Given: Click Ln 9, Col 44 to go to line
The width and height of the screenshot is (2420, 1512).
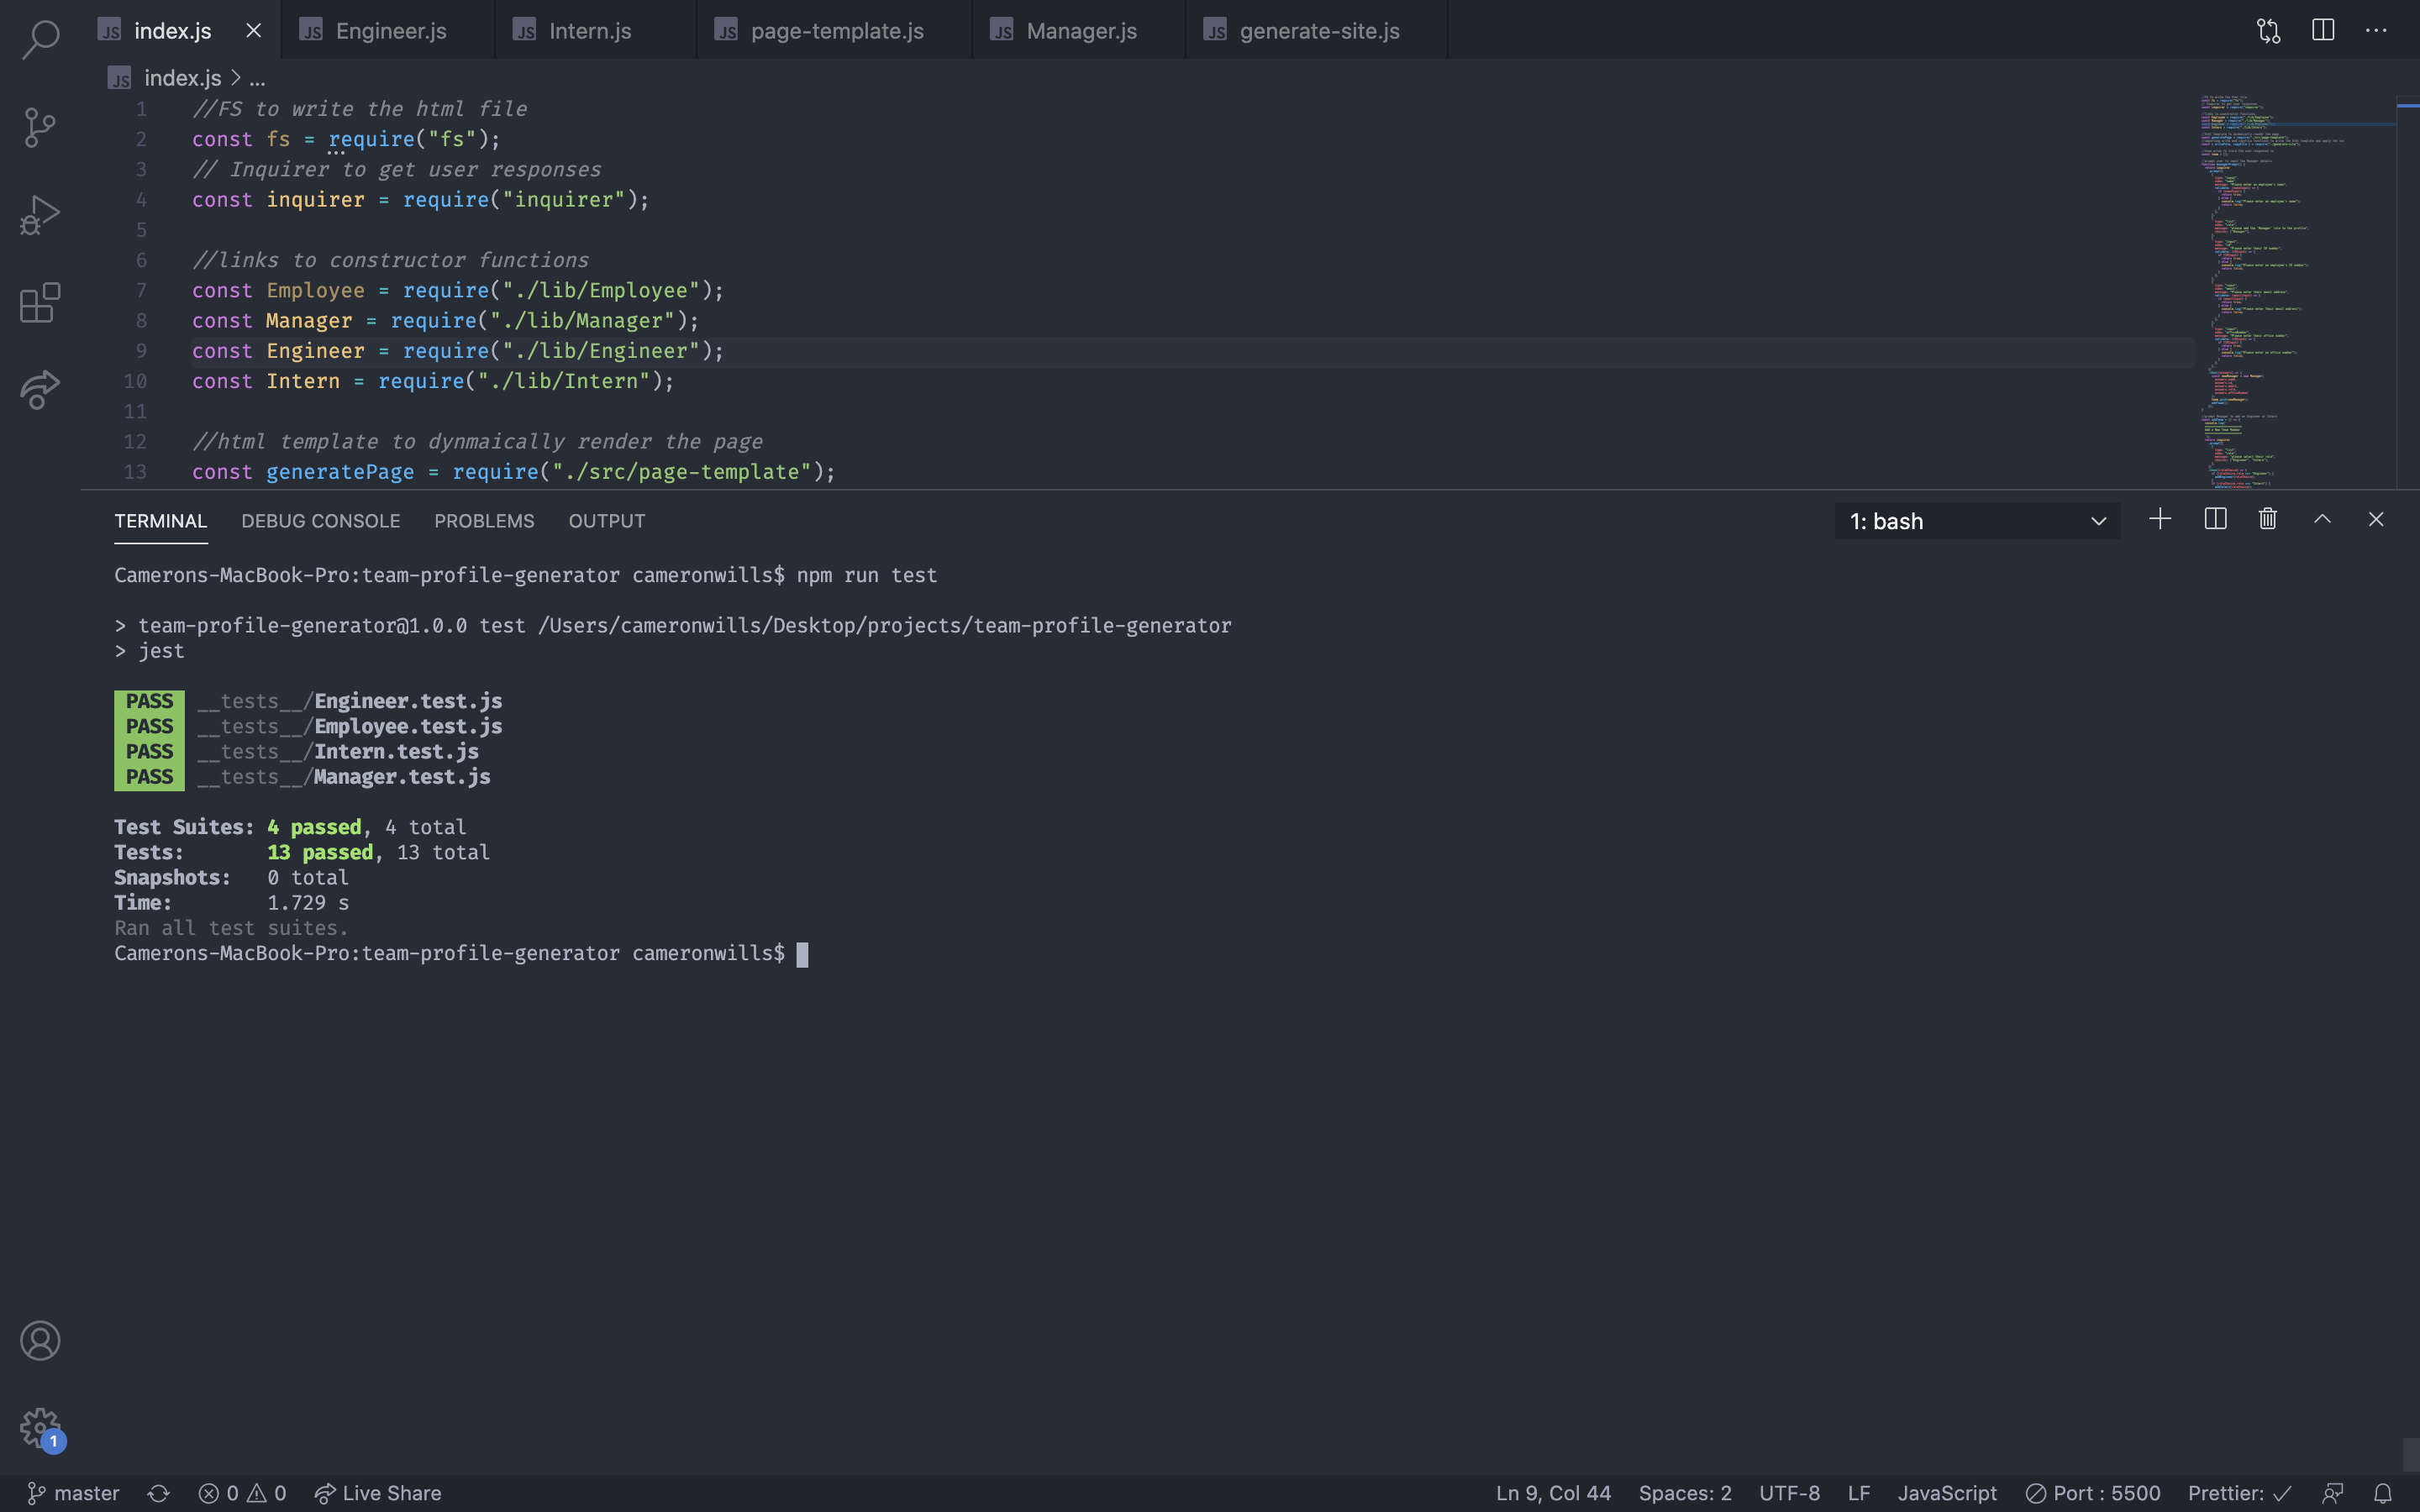Looking at the screenshot, I should (1553, 1493).
